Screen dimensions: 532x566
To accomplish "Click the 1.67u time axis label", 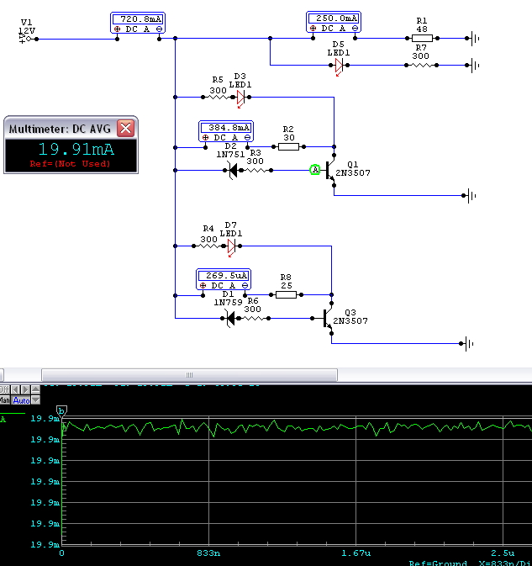I will (356, 553).
